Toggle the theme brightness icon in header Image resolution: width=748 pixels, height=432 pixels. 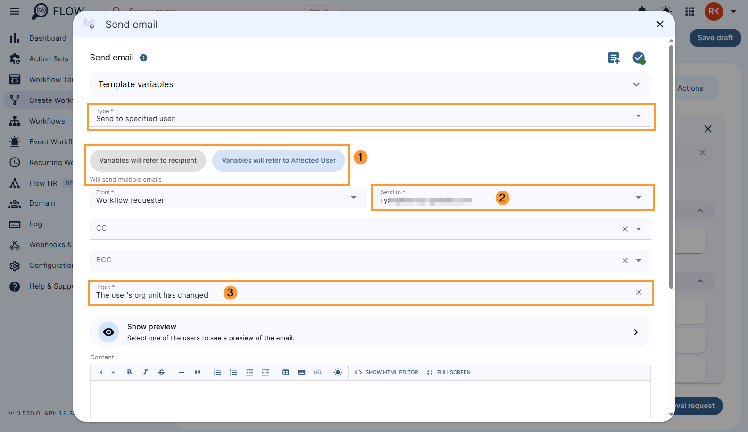[x=666, y=11]
